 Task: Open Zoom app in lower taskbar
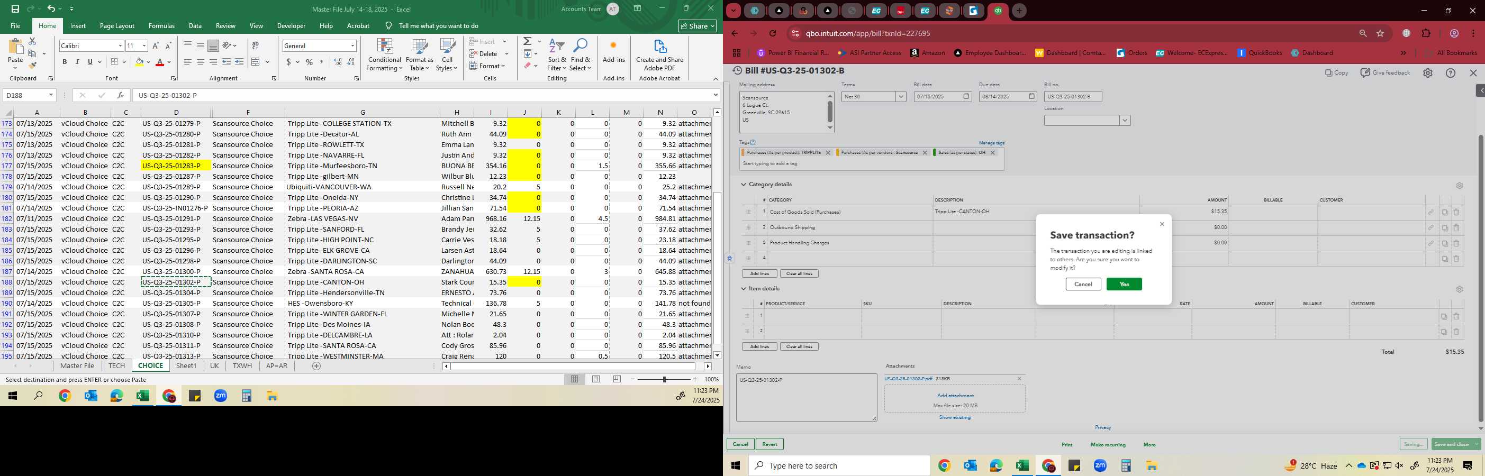tap(1100, 465)
